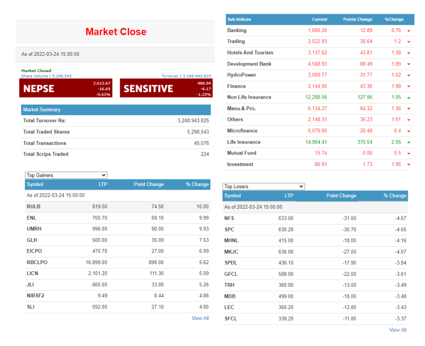Click the Total Transactions value 45,076
425x346 pixels.
[201, 143]
